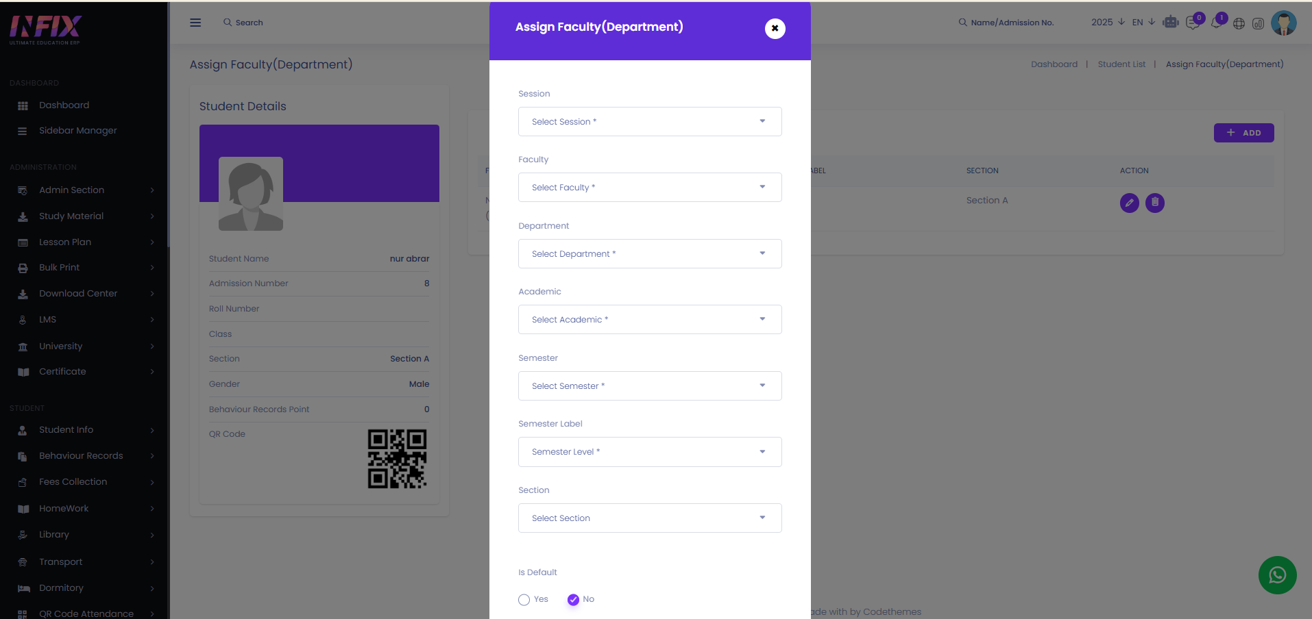Click the Dormitory bed icon
The height and width of the screenshot is (619, 1312).
click(x=23, y=588)
